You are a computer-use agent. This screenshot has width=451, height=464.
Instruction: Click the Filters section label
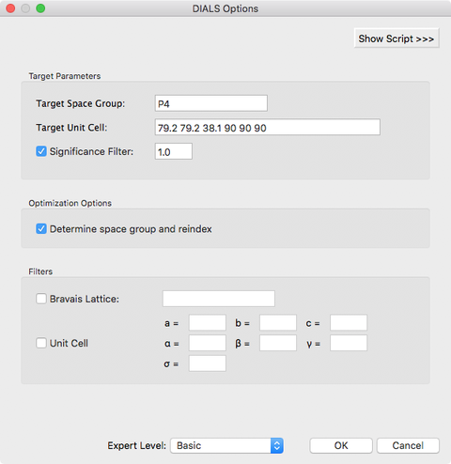coord(40,271)
